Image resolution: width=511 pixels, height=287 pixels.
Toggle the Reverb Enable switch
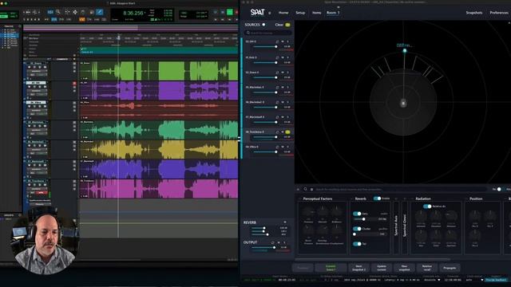(377, 199)
